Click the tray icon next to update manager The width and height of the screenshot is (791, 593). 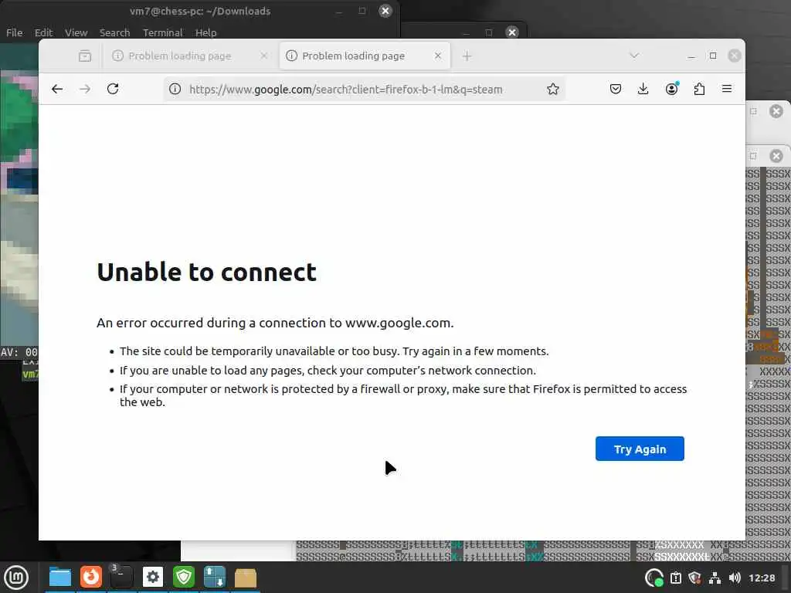click(676, 578)
